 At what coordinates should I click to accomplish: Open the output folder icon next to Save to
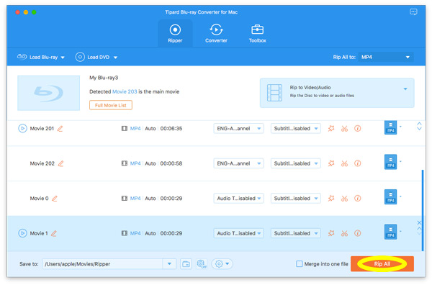(186, 264)
